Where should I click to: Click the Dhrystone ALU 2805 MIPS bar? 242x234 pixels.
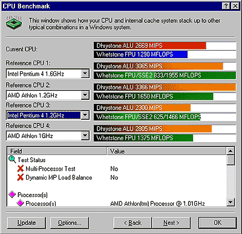click(152, 129)
